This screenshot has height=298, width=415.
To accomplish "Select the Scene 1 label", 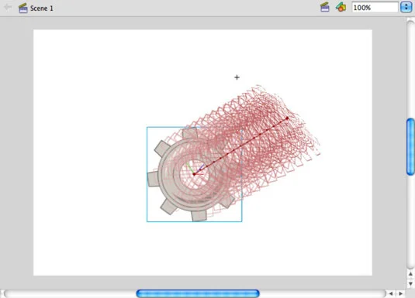I will pyautogui.click(x=42, y=9).
